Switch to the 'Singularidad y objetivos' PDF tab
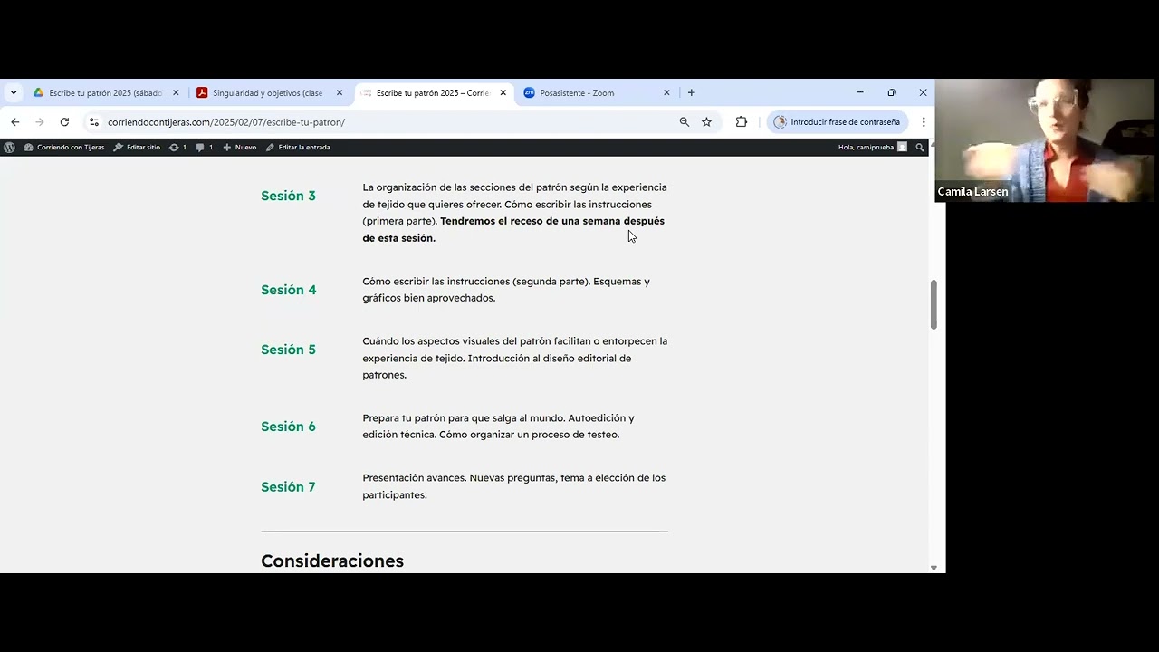The image size is (1159, 652). point(269,92)
